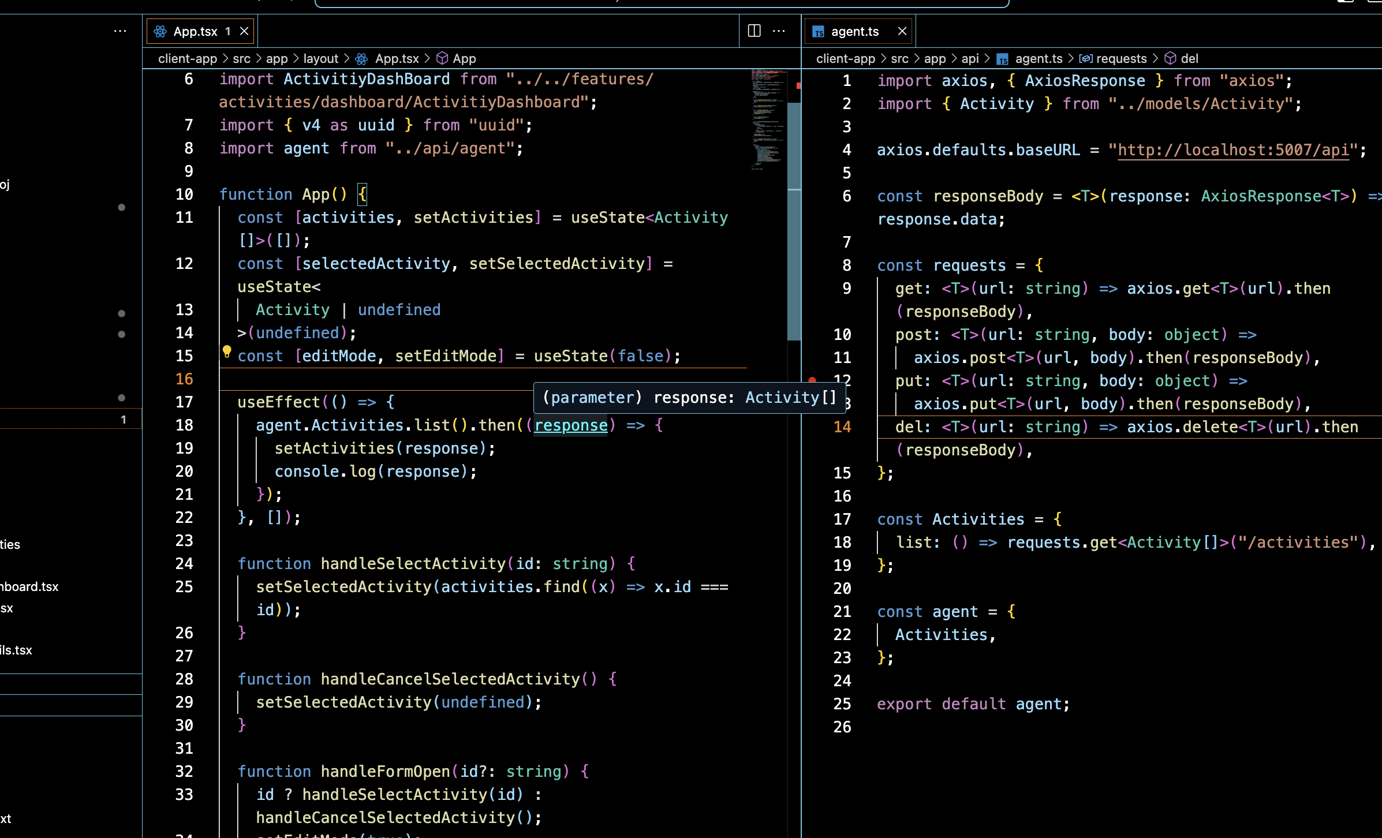The image size is (1382, 838).
Task: Select the App.tsx editor tab
Action: (x=195, y=31)
